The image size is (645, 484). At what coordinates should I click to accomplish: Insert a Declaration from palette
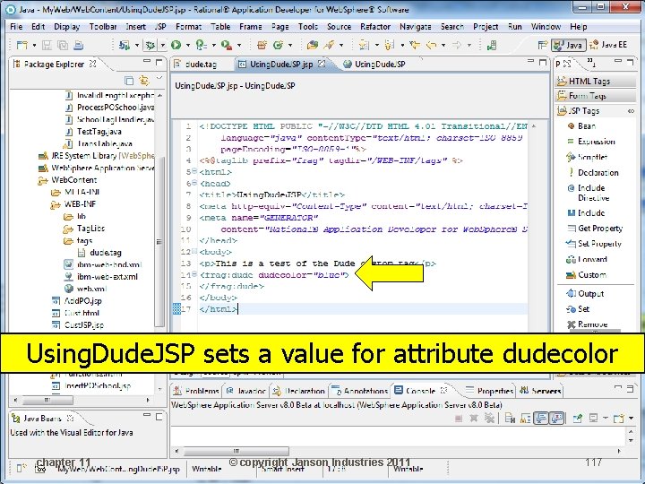pos(593,172)
